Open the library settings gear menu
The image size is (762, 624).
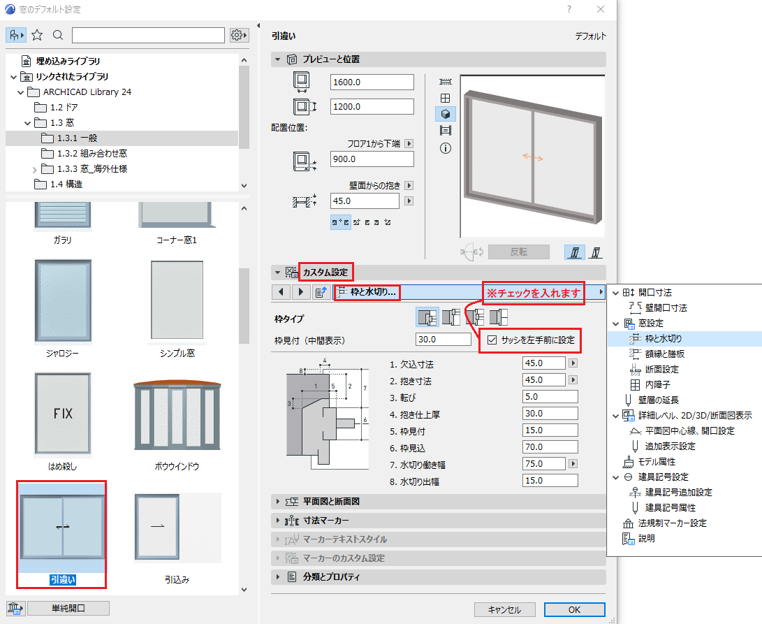coord(239,35)
